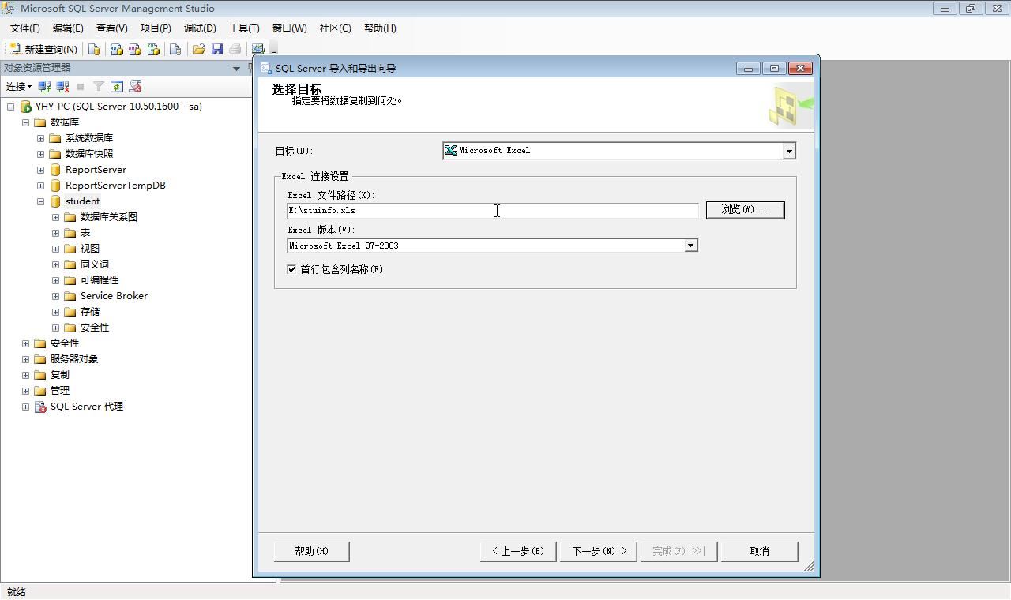
Task: Select the ReportServer database cylinder icon
Action: (x=55, y=170)
